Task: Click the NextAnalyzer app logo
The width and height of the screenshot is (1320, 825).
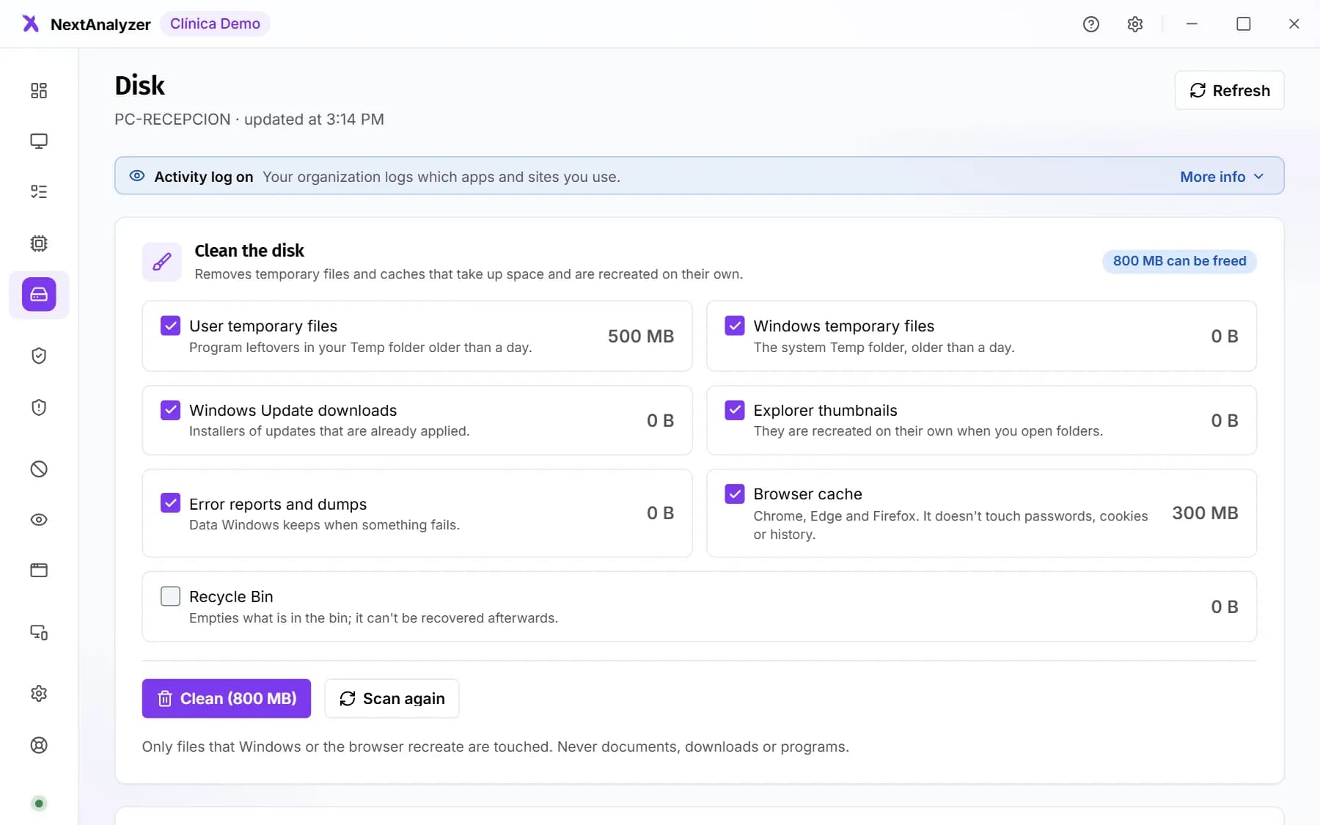Action: [x=30, y=23]
